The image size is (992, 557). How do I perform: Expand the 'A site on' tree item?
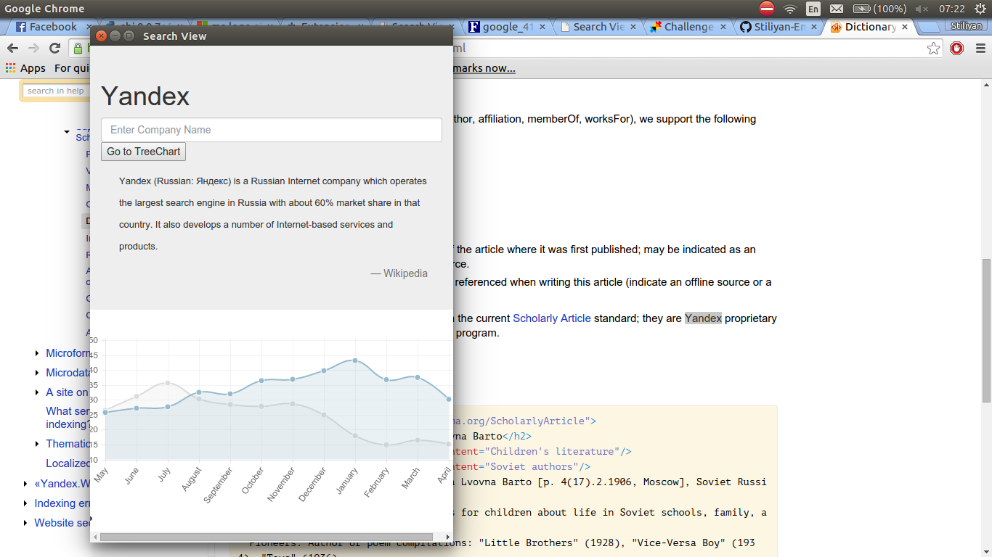tap(37, 392)
